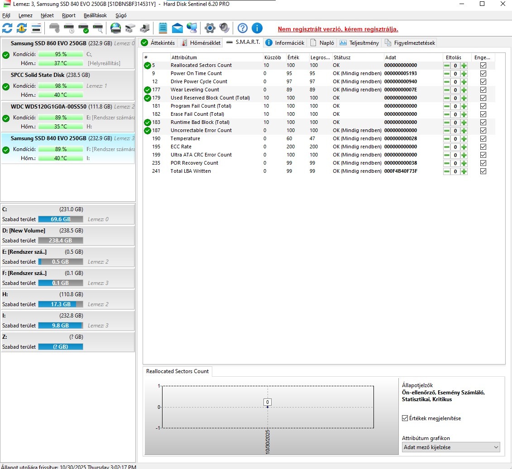Image resolution: width=512 pixels, height=469 pixels.
Task: Click the speaker sound toolbar icon
Action: click(225, 28)
